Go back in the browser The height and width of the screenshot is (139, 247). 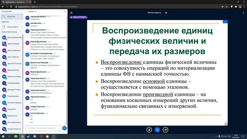(x=3, y=7)
